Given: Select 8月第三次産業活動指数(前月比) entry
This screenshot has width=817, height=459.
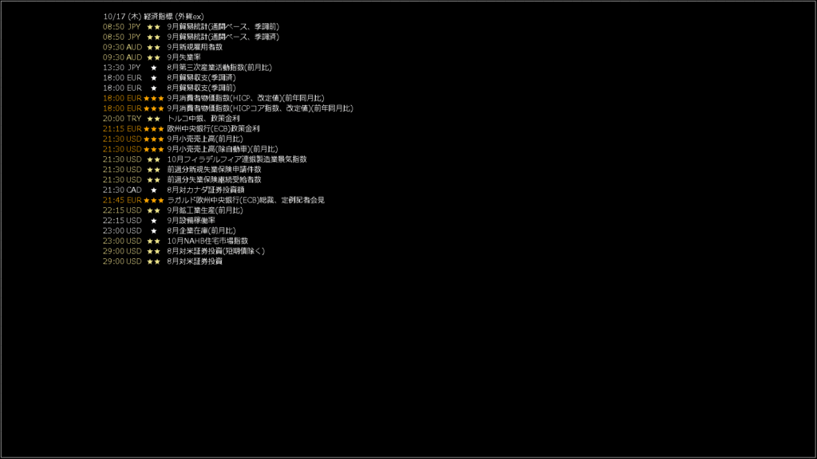Looking at the screenshot, I should coord(219,68).
